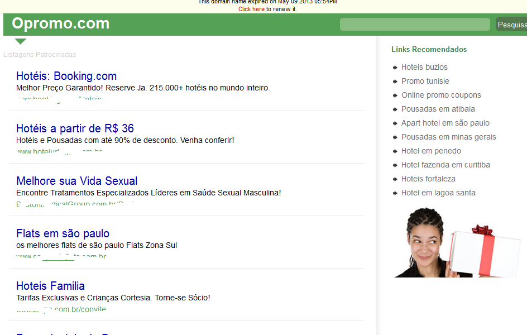Click 'Hotéis e Pousadas com até 90%' description
Viewport: 527px width, 335px height.
click(x=125, y=140)
